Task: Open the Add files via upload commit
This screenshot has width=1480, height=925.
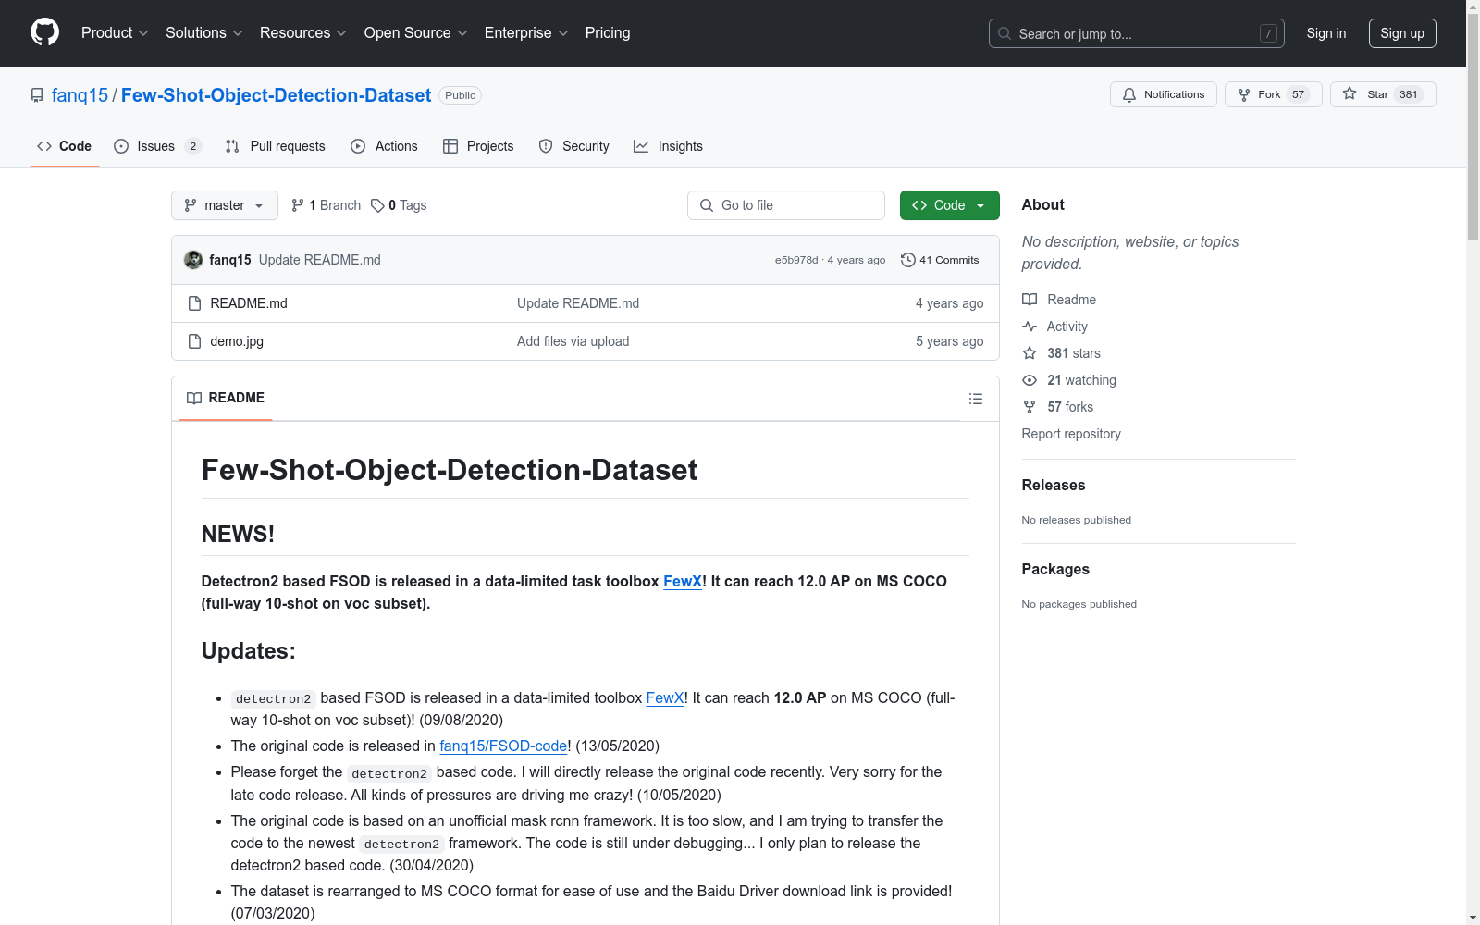Action: tap(573, 341)
